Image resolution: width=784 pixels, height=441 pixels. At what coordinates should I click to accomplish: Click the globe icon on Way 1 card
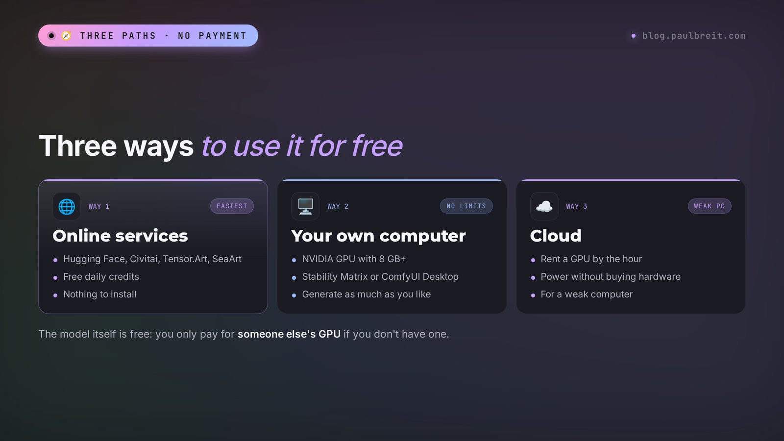[67, 206]
